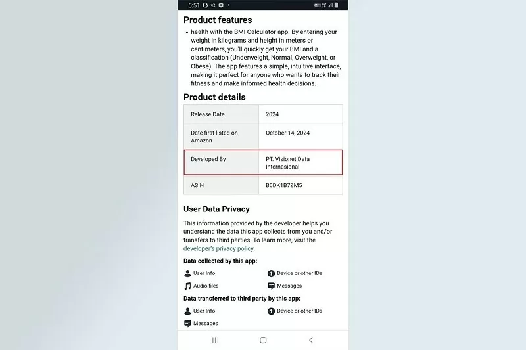Open the recent apps navigation button
This screenshot has height=350, width=526.
click(215, 340)
